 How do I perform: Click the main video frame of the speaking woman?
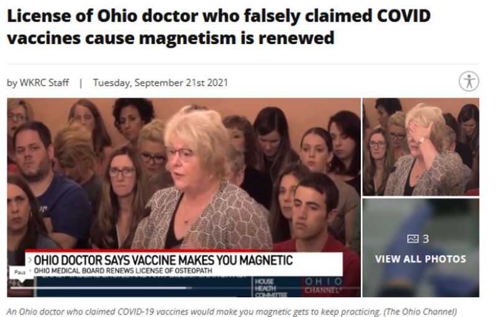[184, 197]
